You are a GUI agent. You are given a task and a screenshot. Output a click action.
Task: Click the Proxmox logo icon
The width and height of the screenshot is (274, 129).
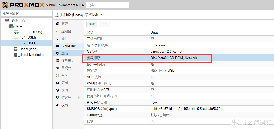click(6, 5)
